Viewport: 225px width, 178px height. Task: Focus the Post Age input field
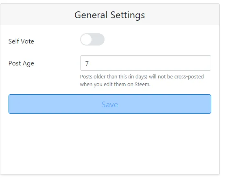click(146, 63)
